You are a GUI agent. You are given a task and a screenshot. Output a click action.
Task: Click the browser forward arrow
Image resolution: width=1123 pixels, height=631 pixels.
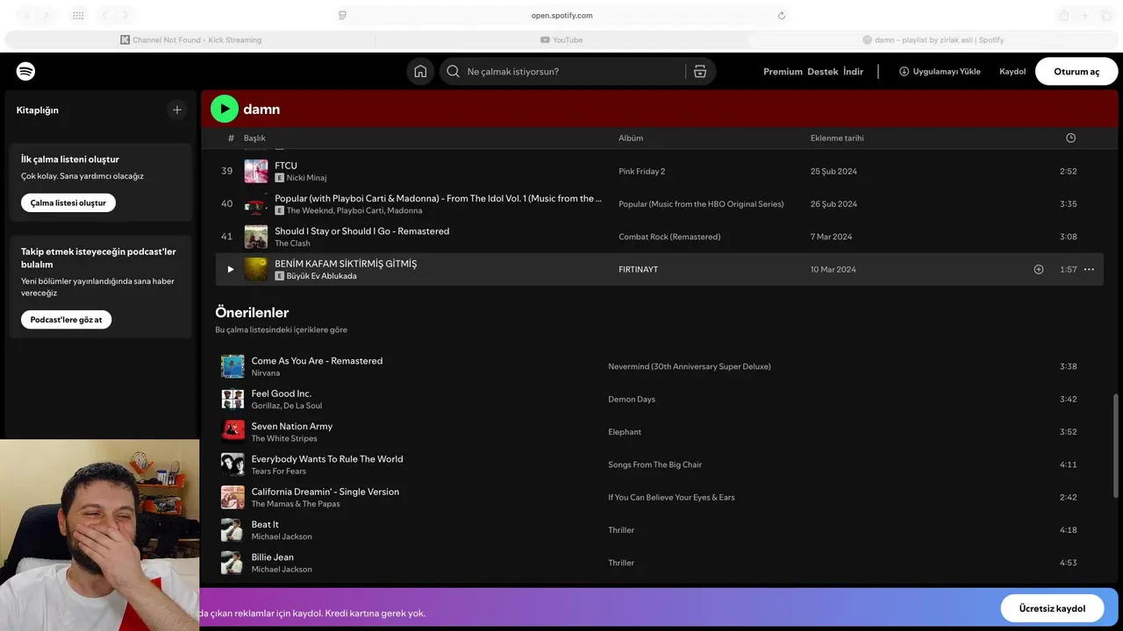coord(125,15)
